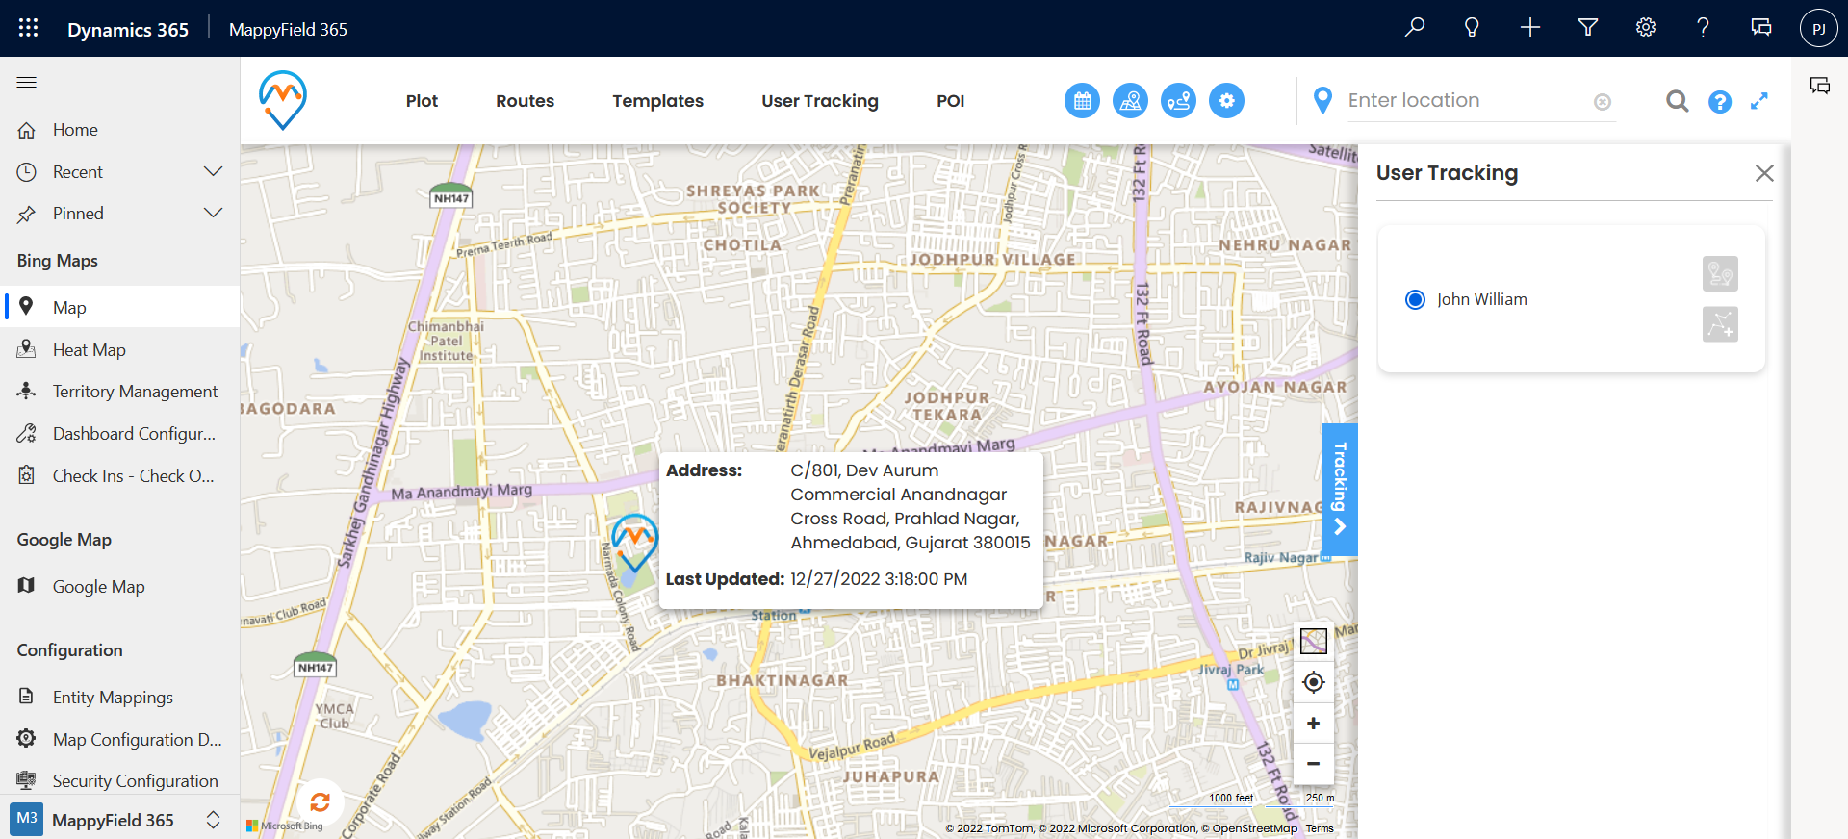
Task: Clear the location field with the x icon
Action: 1603,102
